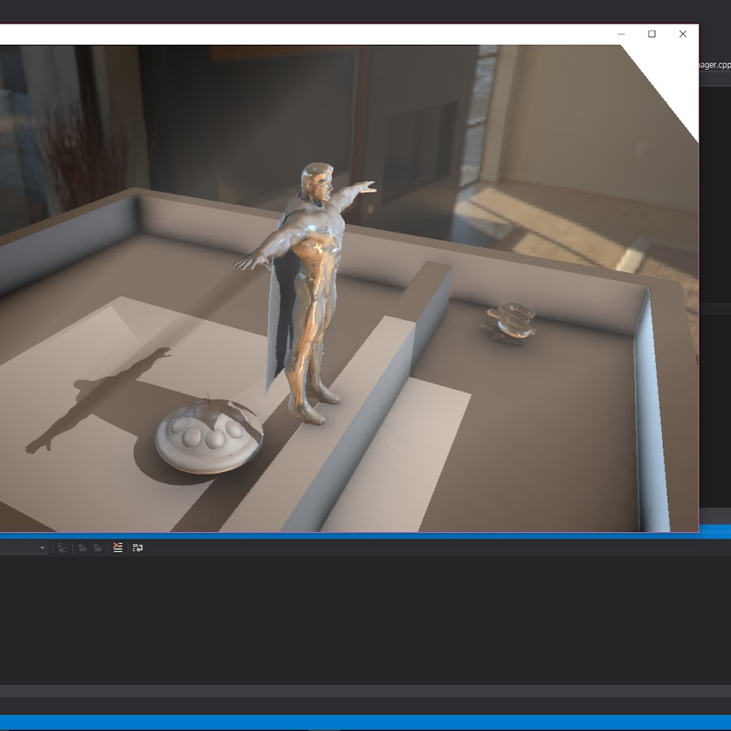Toggle word wrap in the output pane
The height and width of the screenshot is (731, 731).
[x=138, y=547]
